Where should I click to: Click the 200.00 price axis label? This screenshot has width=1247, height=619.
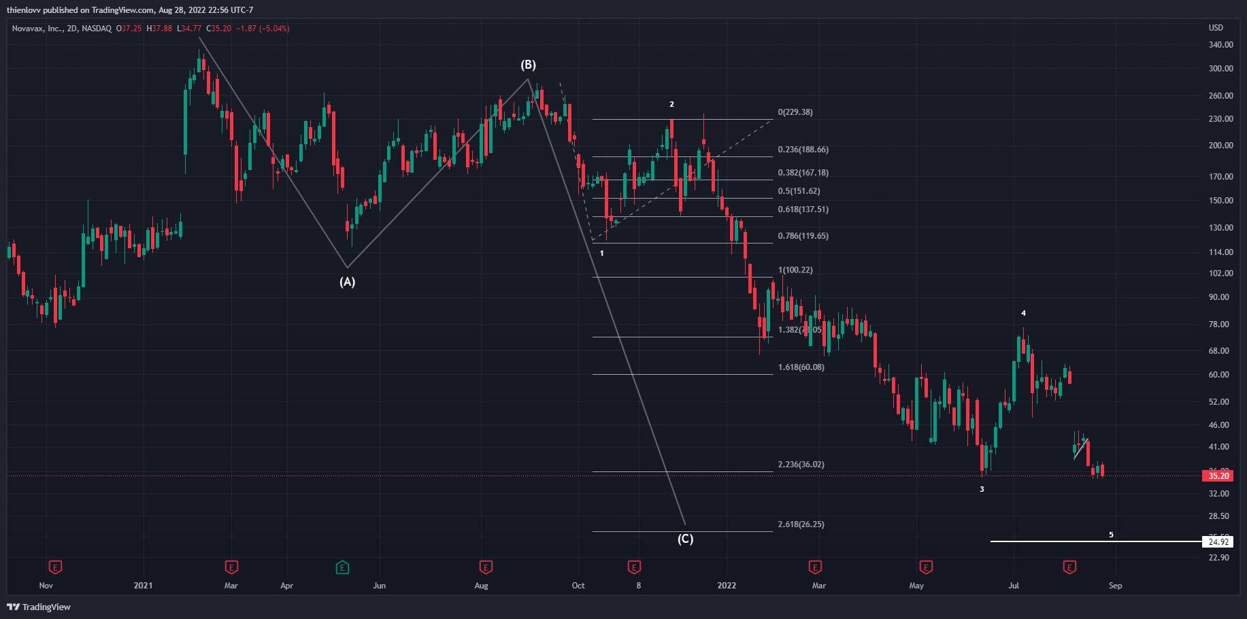pyautogui.click(x=1220, y=146)
